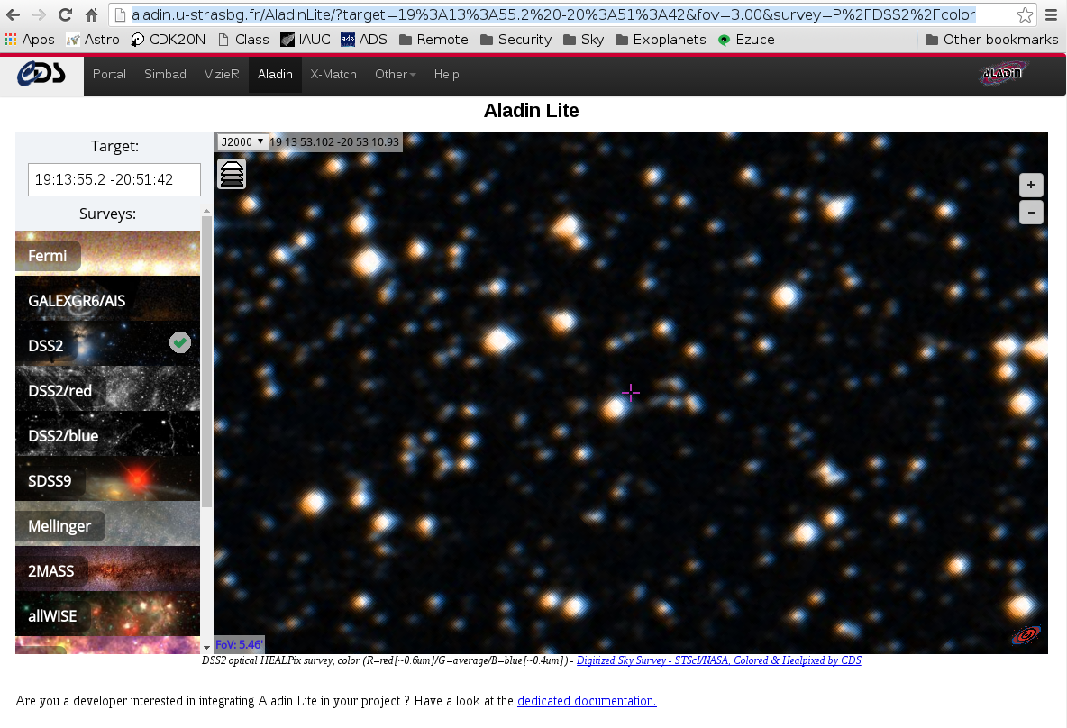Open the VizieR tab
Image resolution: width=1067 pixels, height=728 pixels.
(x=222, y=74)
